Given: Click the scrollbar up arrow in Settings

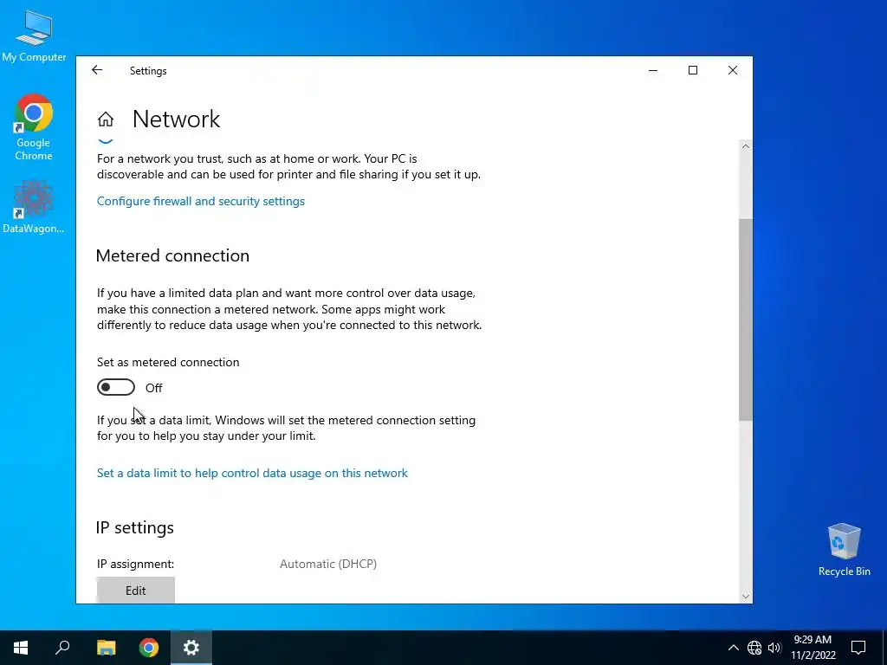Looking at the screenshot, I should click(746, 146).
